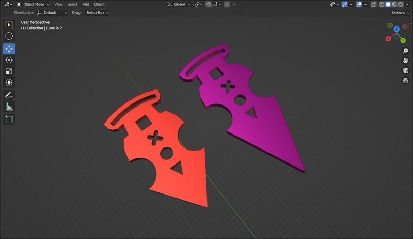Image resolution: width=413 pixels, height=239 pixels.
Task: Toggle viewport gizmos display
Action: click(x=344, y=4)
